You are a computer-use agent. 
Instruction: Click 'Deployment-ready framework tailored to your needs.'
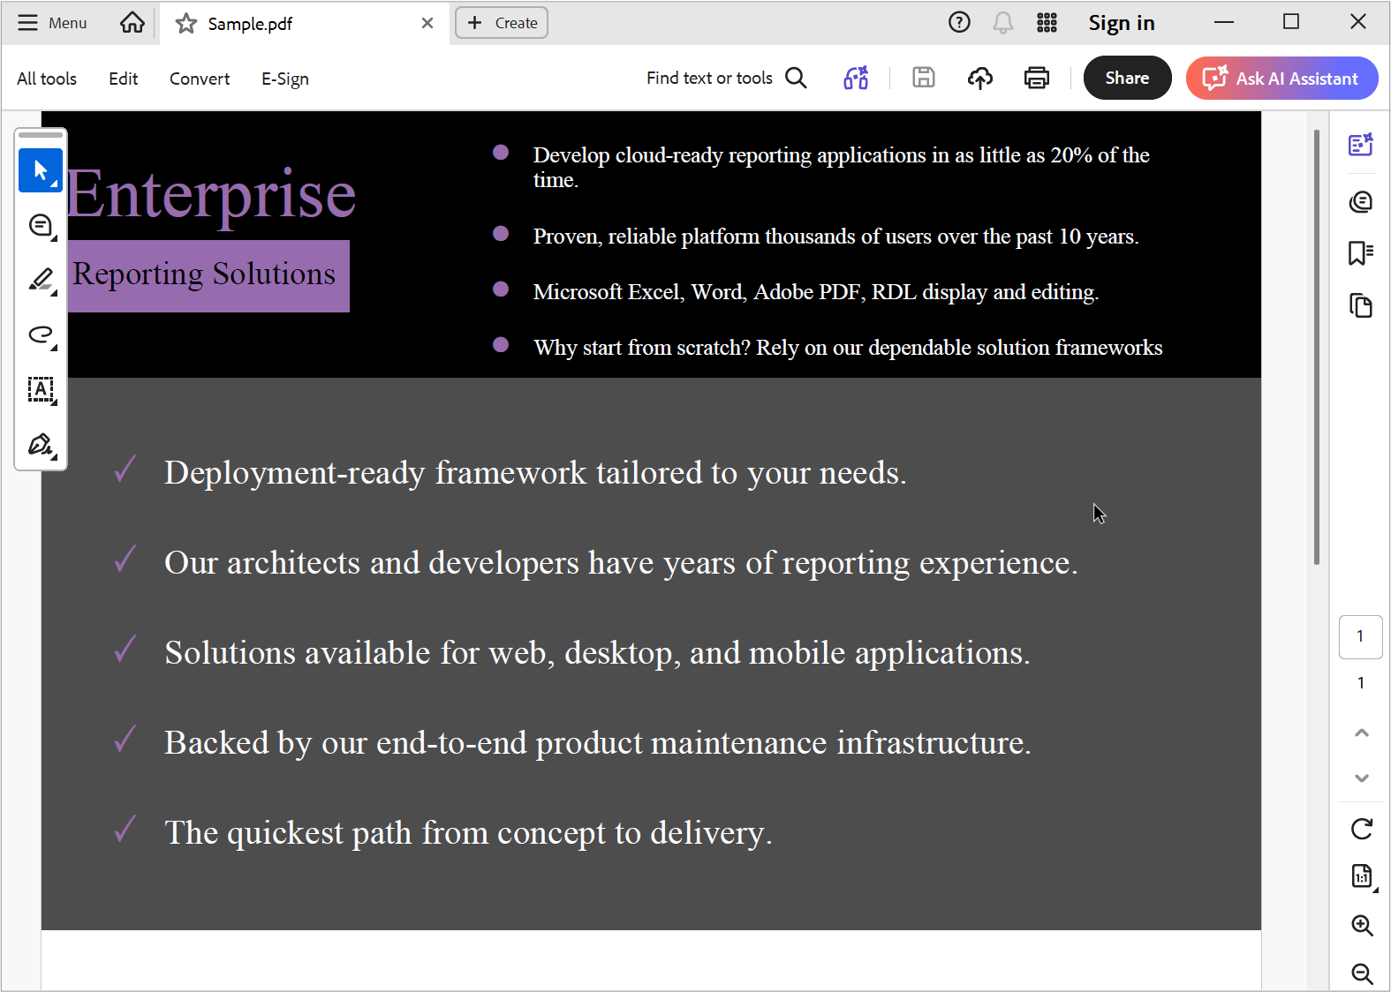point(535,473)
